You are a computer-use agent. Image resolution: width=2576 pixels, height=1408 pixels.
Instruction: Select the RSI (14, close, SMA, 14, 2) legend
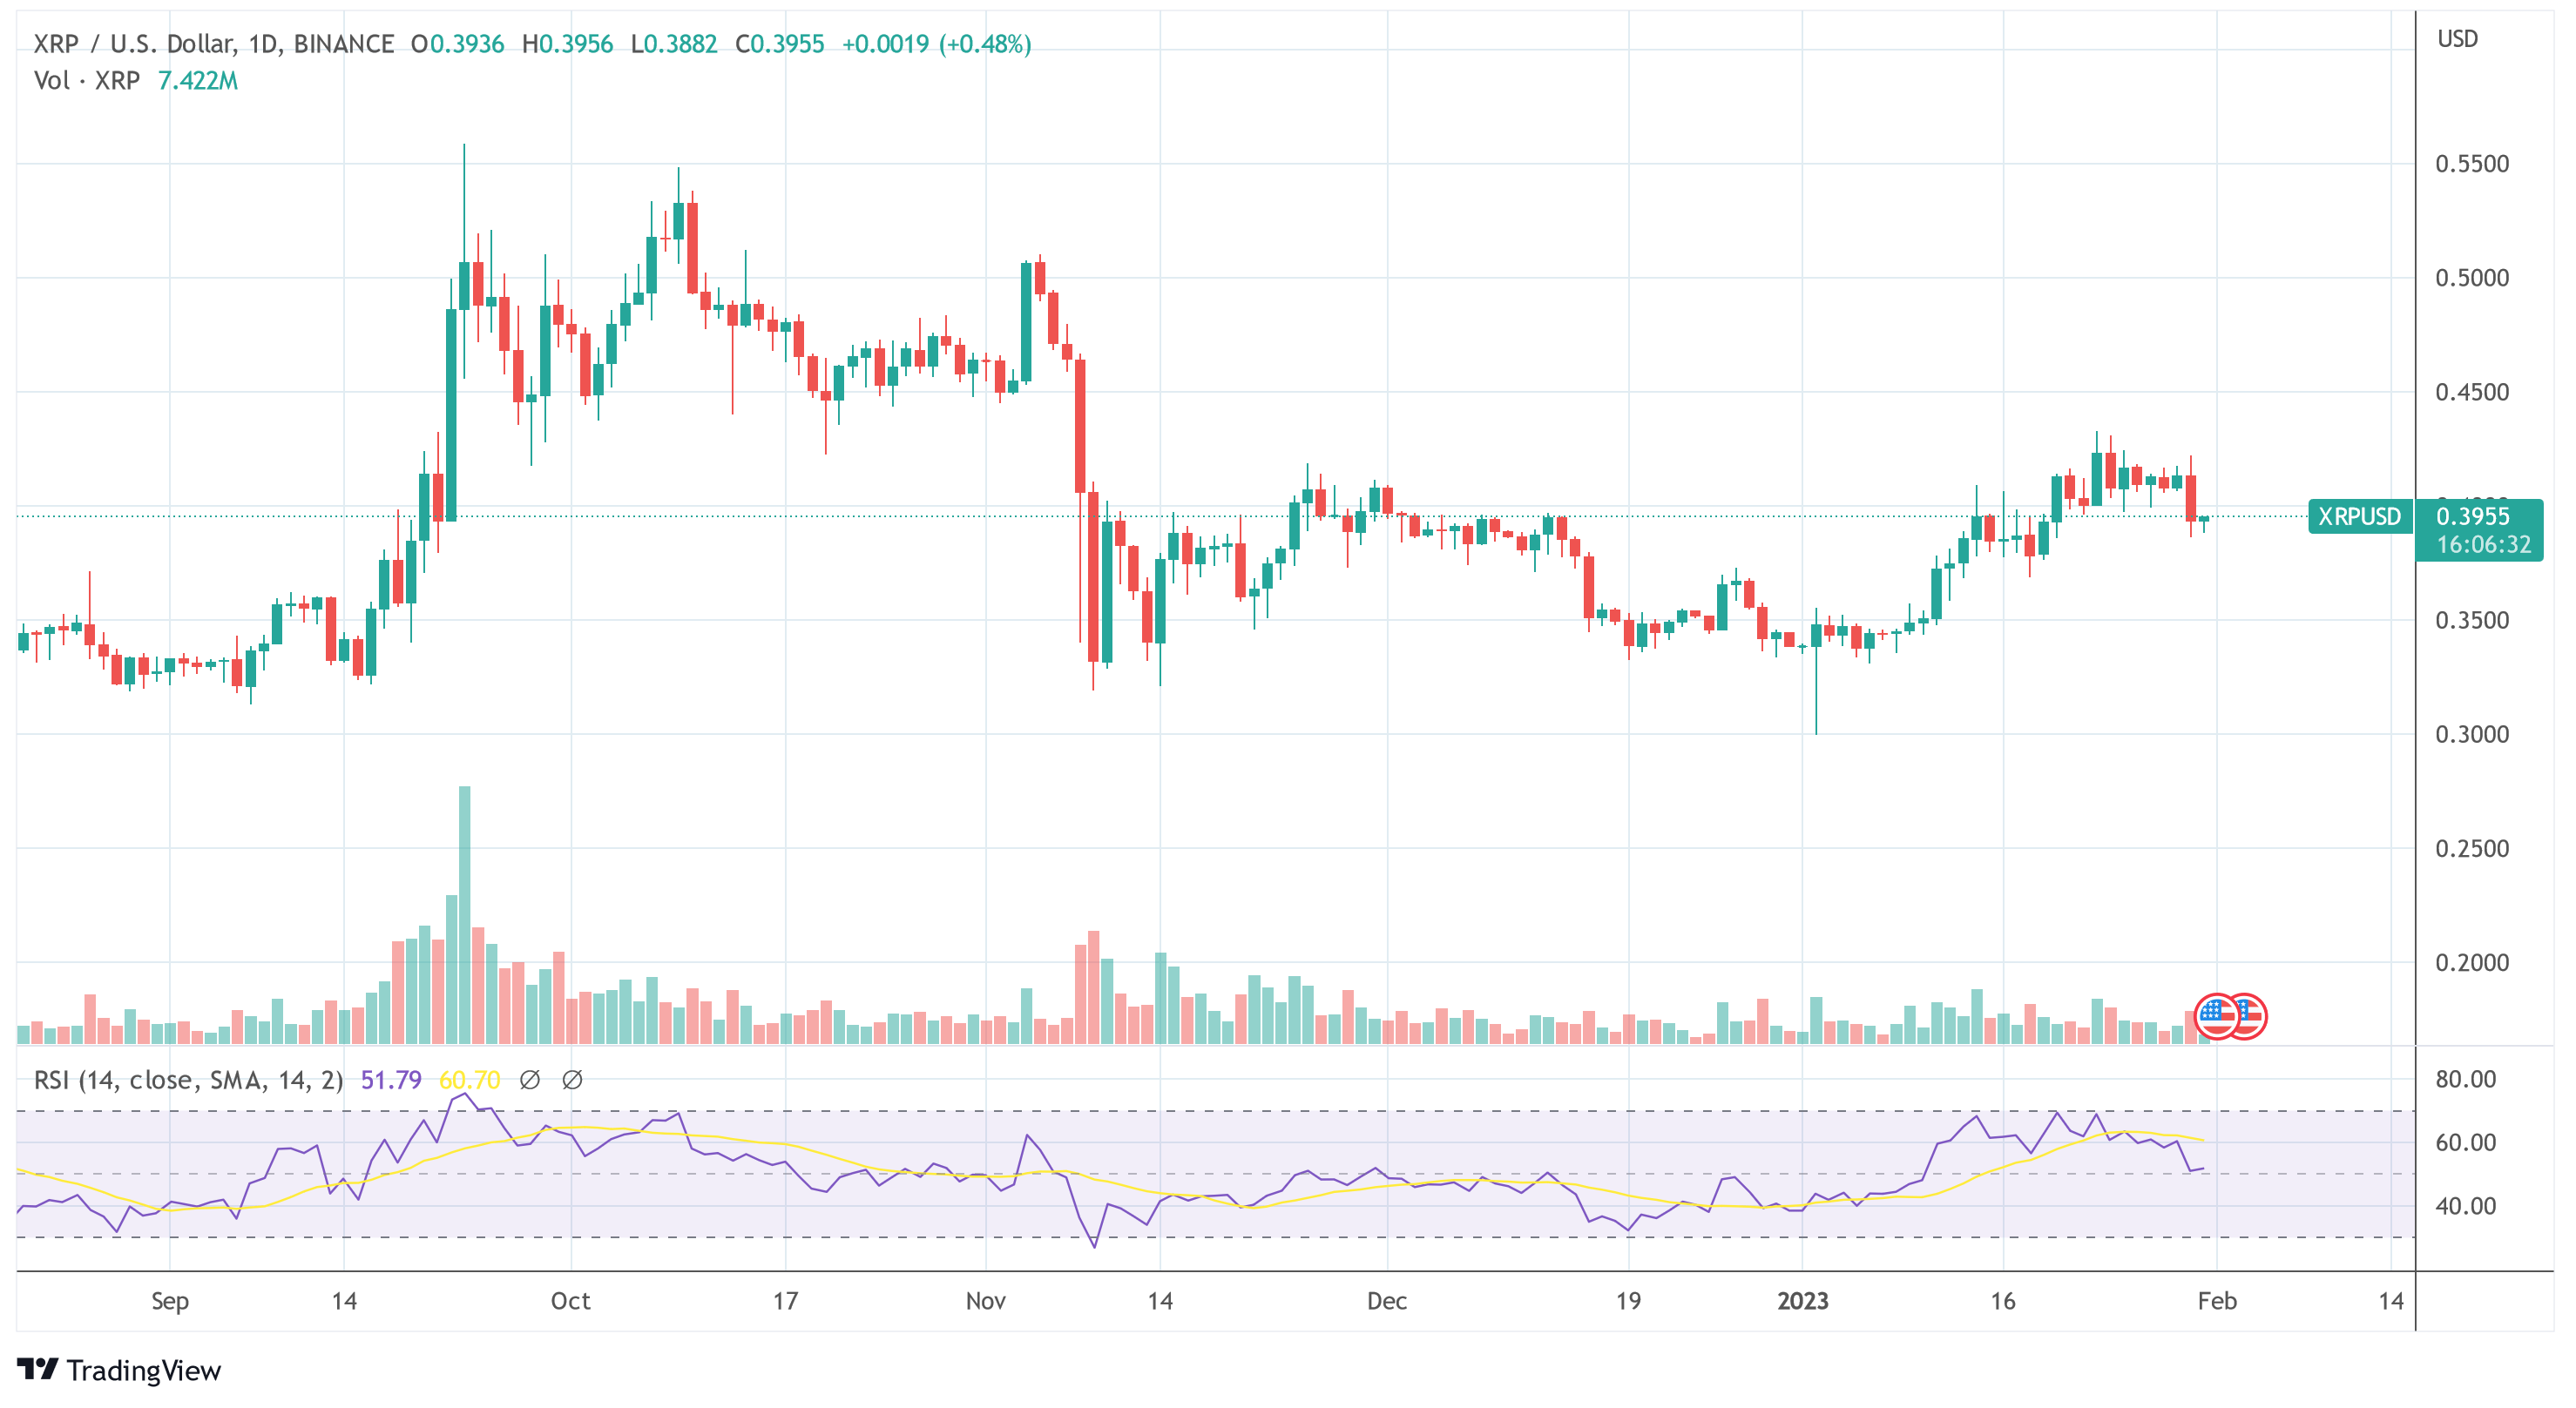pyautogui.click(x=188, y=1081)
